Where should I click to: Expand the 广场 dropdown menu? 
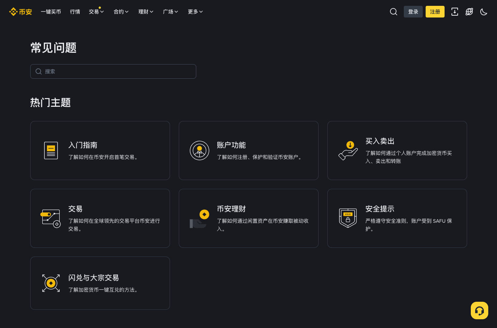[x=171, y=12]
